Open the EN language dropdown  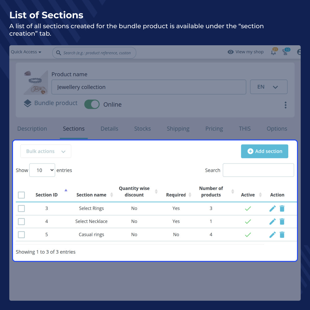coord(268,87)
